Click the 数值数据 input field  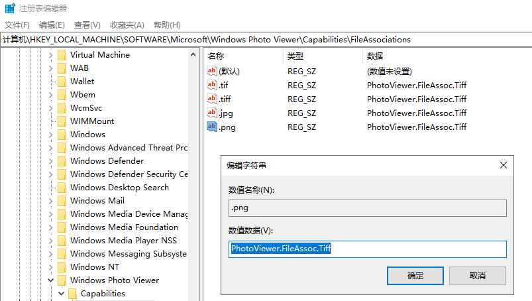367,249
